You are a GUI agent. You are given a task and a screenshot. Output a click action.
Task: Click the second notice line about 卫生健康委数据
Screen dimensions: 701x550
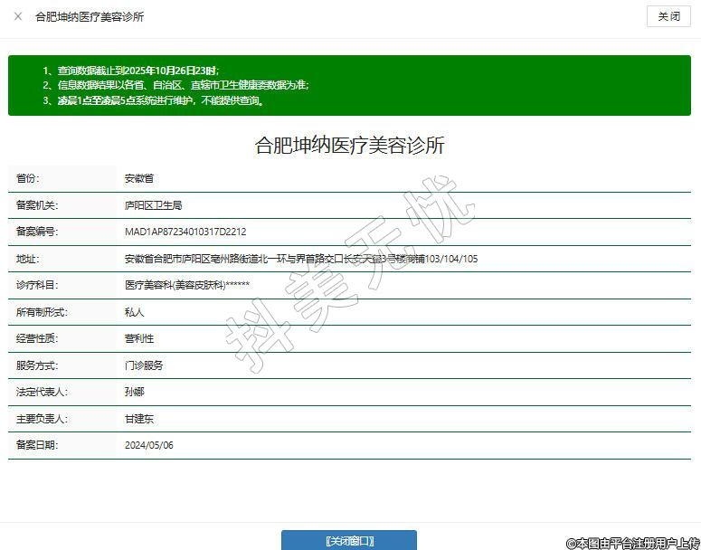tap(183, 85)
